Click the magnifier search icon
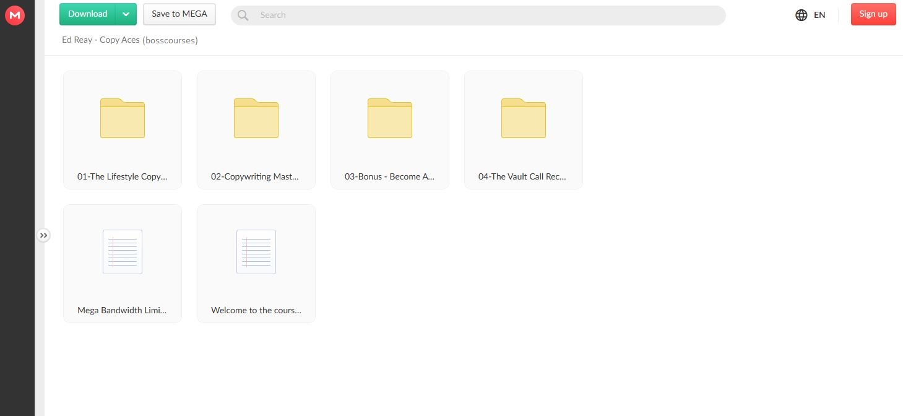The width and height of the screenshot is (903, 416). pyautogui.click(x=243, y=15)
